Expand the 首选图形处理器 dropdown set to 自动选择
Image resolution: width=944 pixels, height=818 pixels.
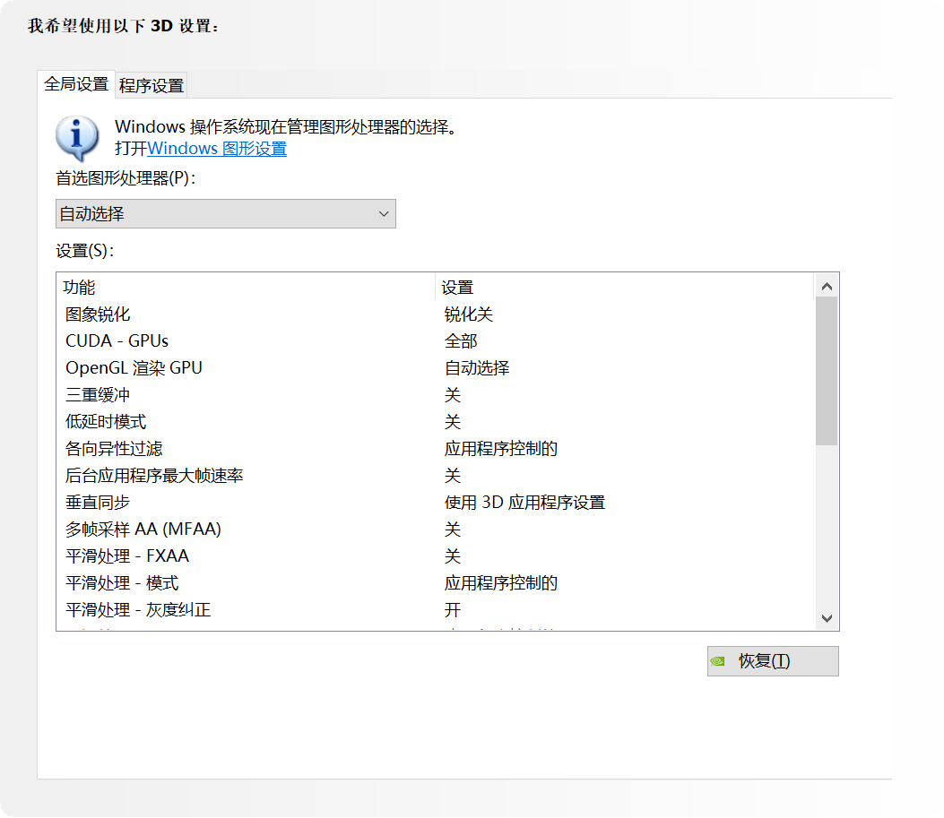point(226,213)
